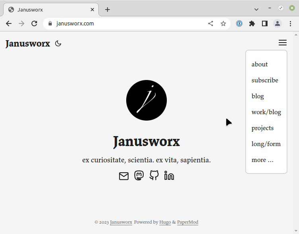Click the browser forward arrow
The height and width of the screenshot is (234, 299).
point(21,23)
